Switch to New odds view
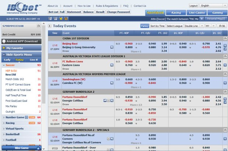The height and width of the screenshot is (151, 228). pyautogui.click(x=8, y=75)
